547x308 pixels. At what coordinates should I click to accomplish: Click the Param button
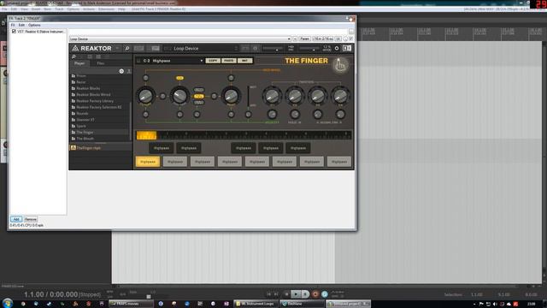(x=304, y=38)
